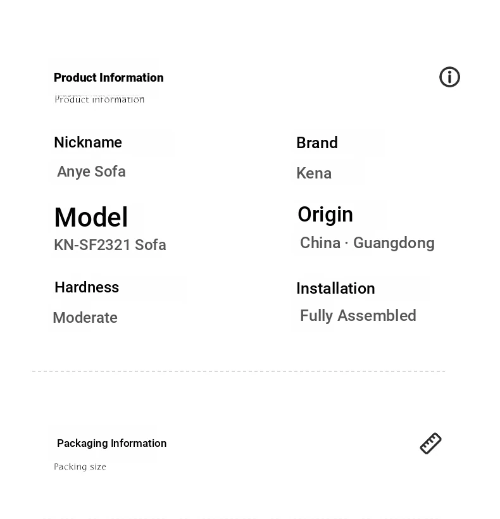Select the Anye Sofa nickname value
Image resolution: width=500 pixels, height=519 pixels.
(x=91, y=172)
